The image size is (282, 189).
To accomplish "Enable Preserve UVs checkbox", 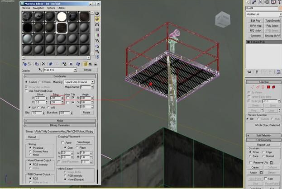I will (x=251, y=163).
